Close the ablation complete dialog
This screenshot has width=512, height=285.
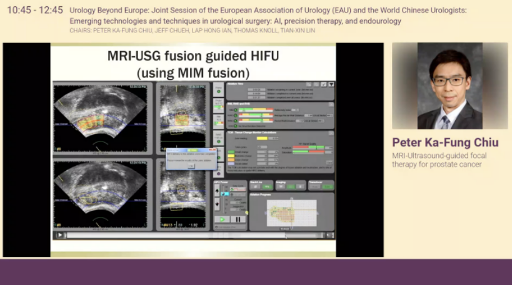point(213,150)
